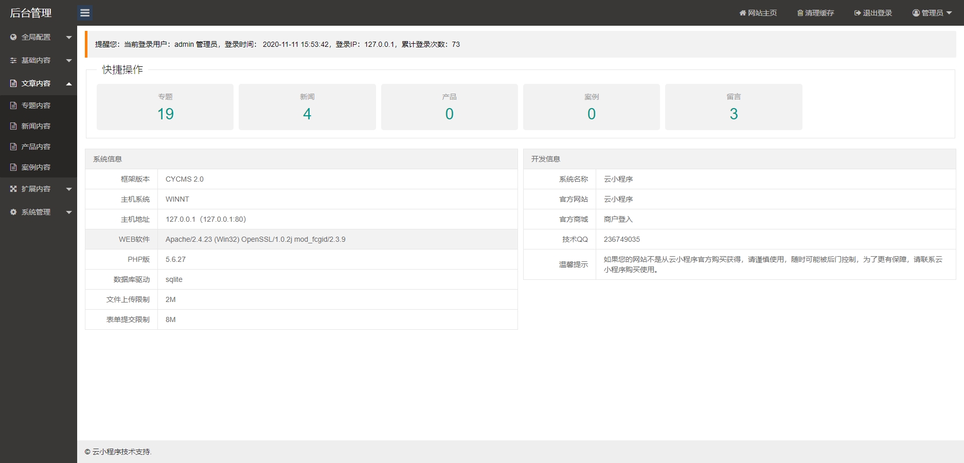
Task: Collapse the 文章内容 menu arrow
Action: 69,83
